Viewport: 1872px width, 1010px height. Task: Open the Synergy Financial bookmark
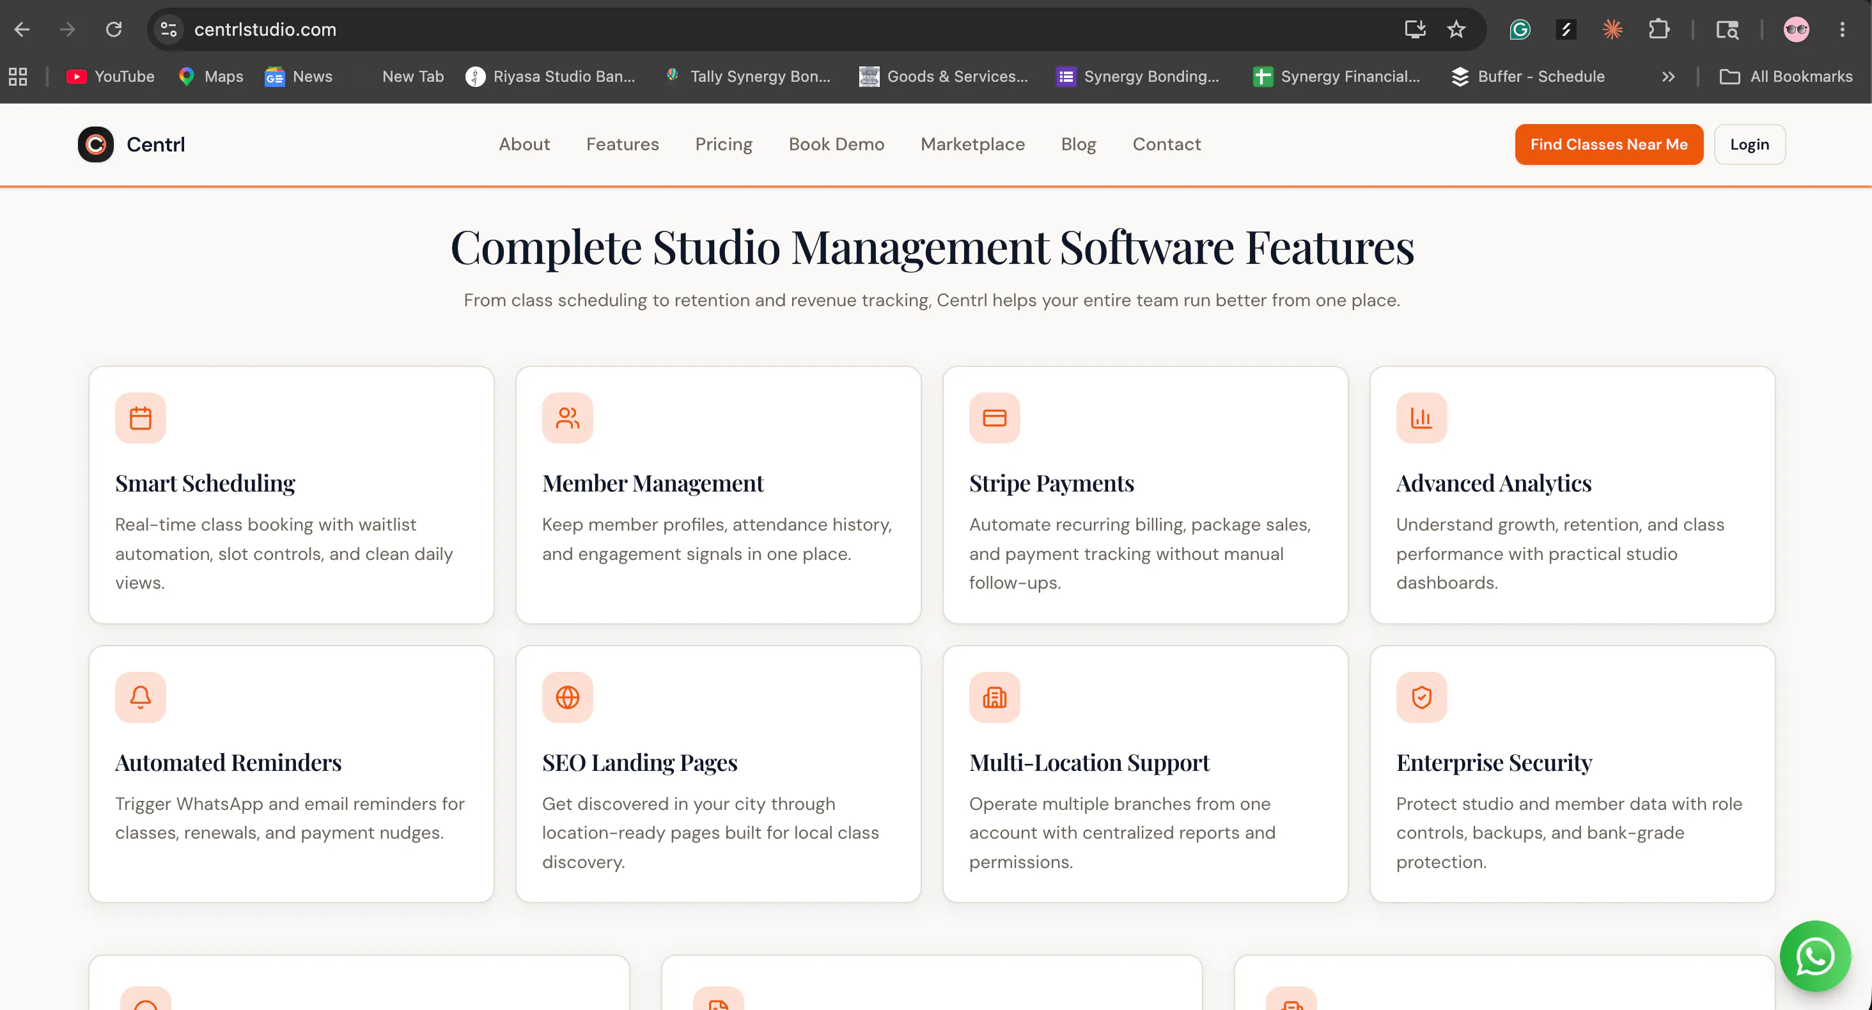coord(1336,76)
